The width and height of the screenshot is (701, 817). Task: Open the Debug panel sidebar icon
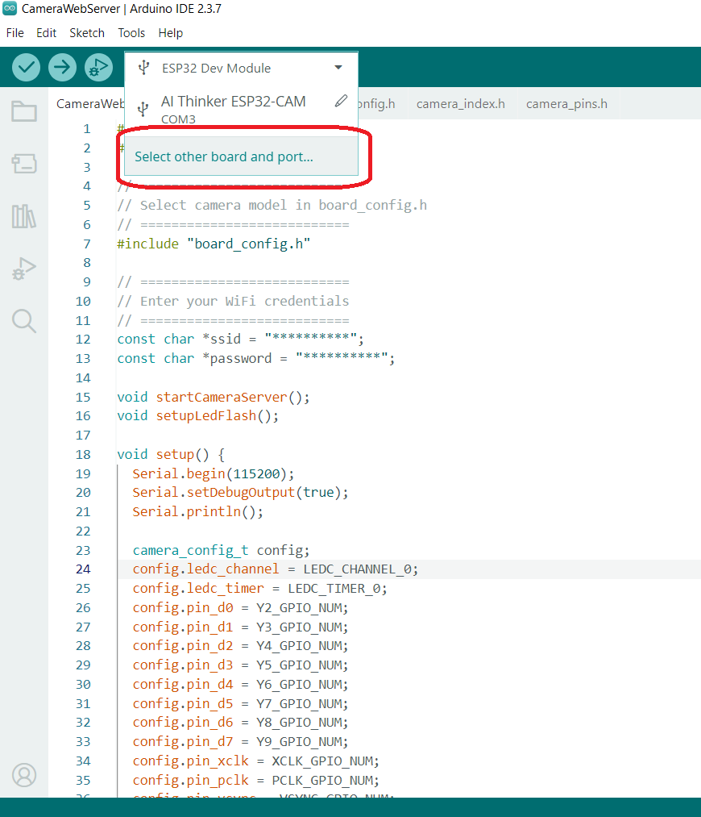[23, 269]
